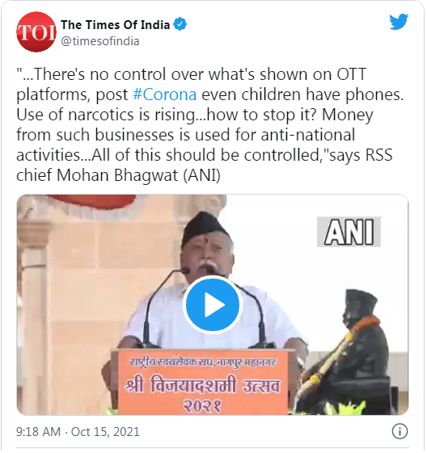
Task: Click the Oct 15, 2021 date
Action: [105, 432]
